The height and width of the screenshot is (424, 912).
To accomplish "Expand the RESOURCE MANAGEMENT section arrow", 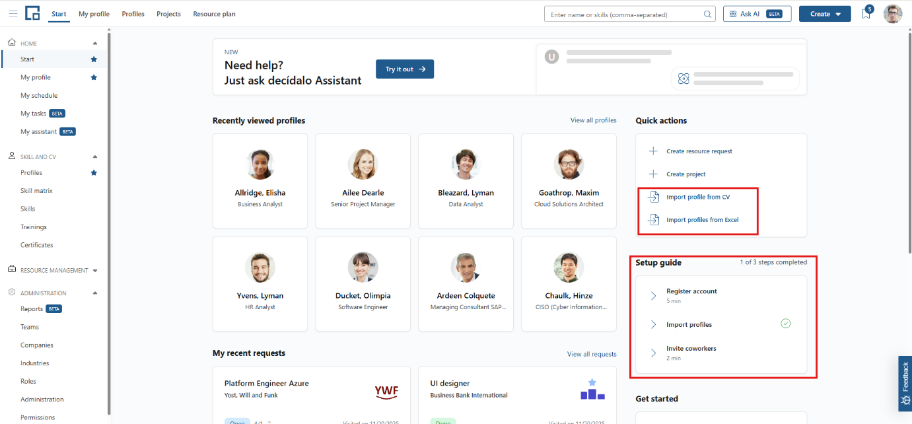I will click(x=95, y=271).
